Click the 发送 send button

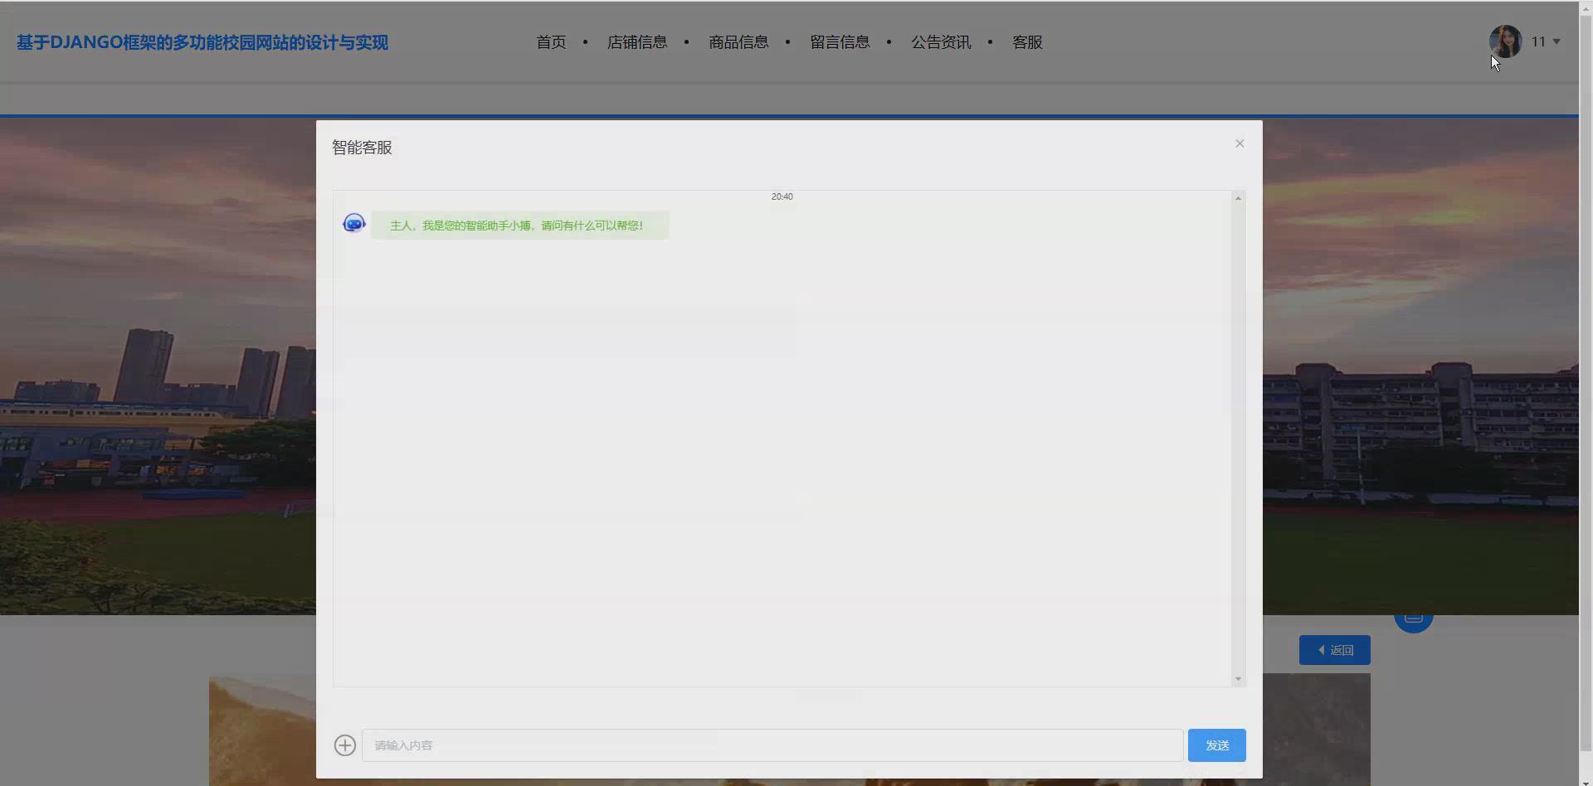1216,745
